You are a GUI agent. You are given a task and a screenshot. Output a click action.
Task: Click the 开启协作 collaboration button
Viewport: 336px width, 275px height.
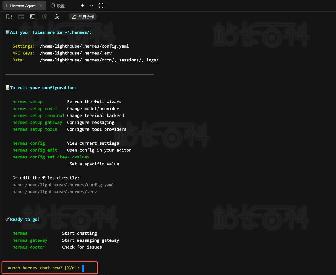click(x=83, y=17)
